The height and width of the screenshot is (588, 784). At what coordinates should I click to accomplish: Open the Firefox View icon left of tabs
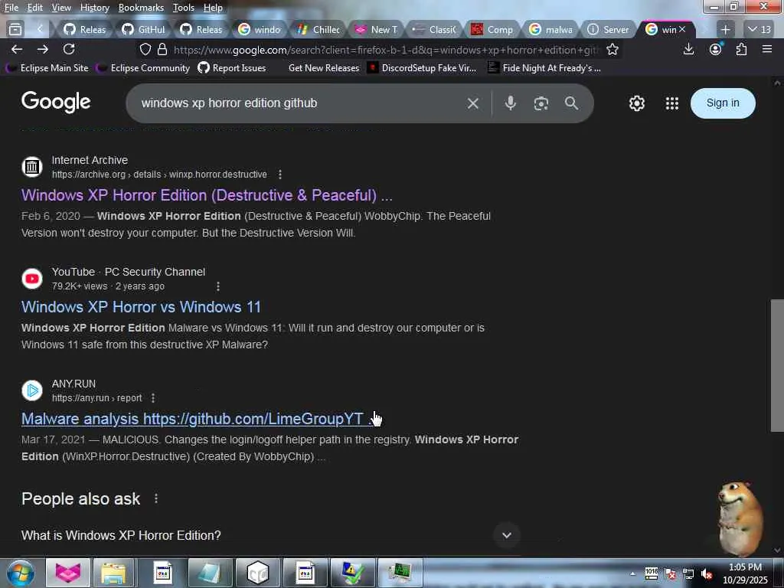pyautogui.click(x=15, y=30)
